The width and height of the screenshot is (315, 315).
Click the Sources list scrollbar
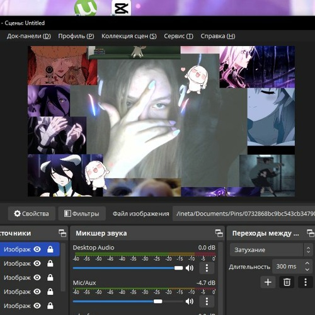pos(63,268)
